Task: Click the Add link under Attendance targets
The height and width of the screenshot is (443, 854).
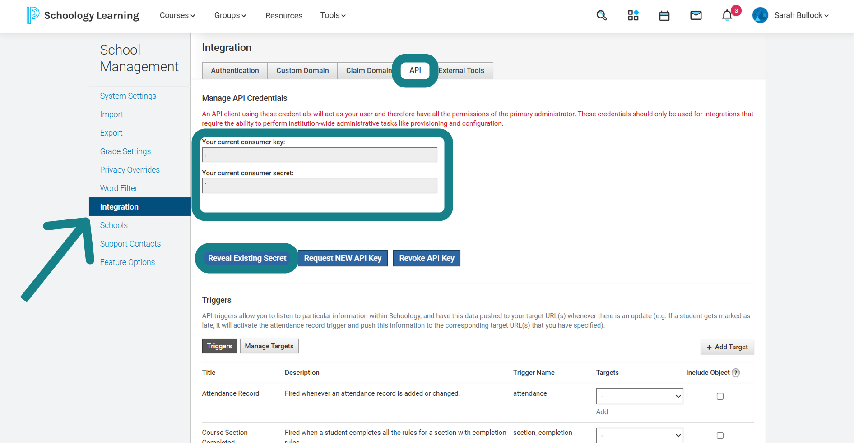Action: click(602, 412)
